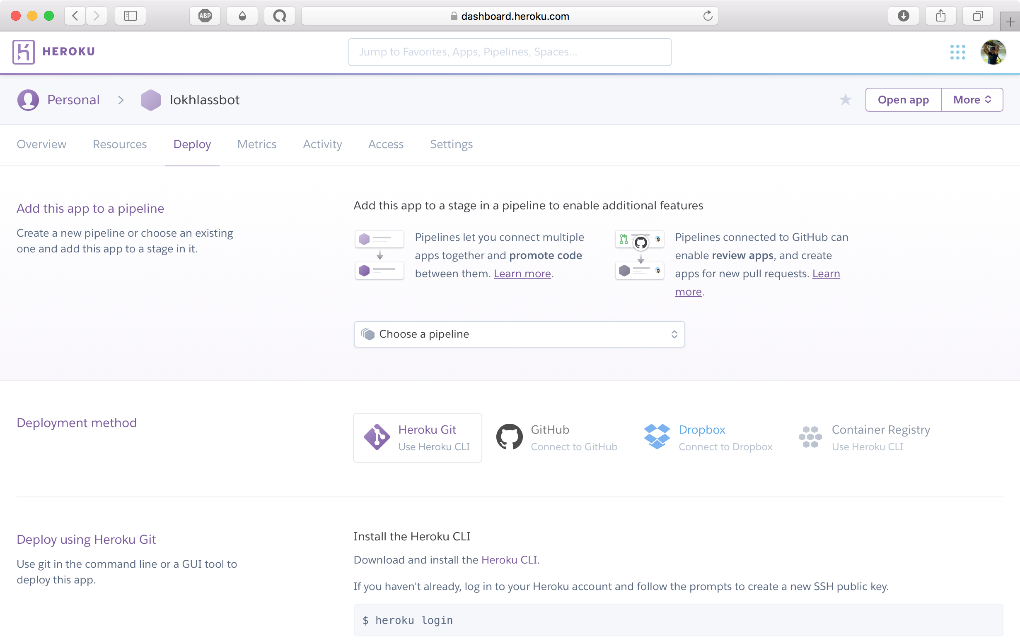This screenshot has width=1020, height=643.
Task: Select Heroku Git deployment method
Action: click(x=417, y=437)
